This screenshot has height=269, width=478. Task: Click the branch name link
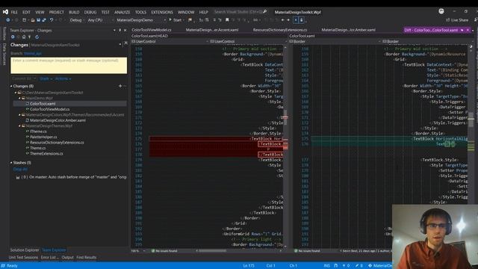33,53
